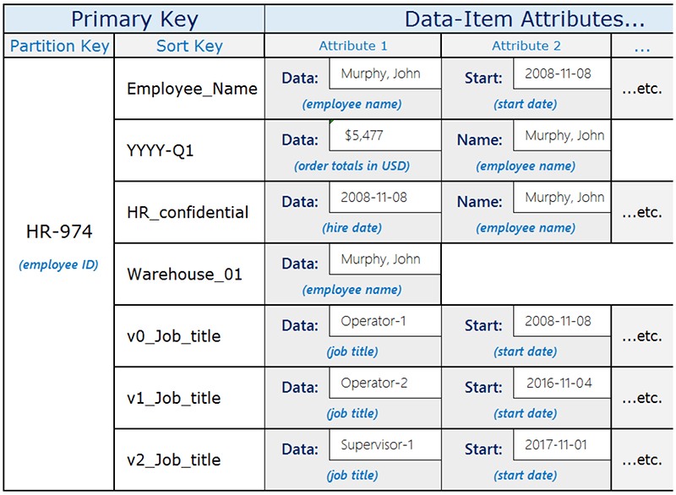Viewport: 676px width, 495px height.
Task: Click the HR_confidential sort key
Action: [189, 212]
